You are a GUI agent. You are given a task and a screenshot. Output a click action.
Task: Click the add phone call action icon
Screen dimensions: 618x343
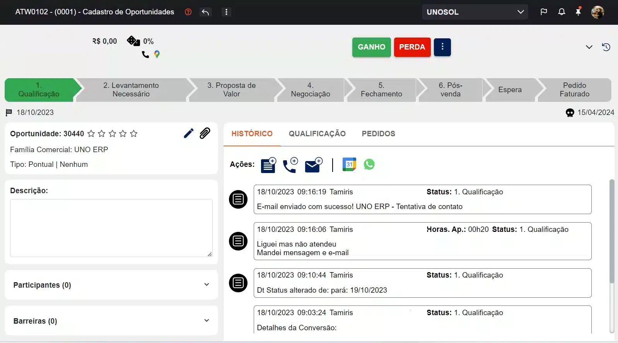click(x=290, y=165)
